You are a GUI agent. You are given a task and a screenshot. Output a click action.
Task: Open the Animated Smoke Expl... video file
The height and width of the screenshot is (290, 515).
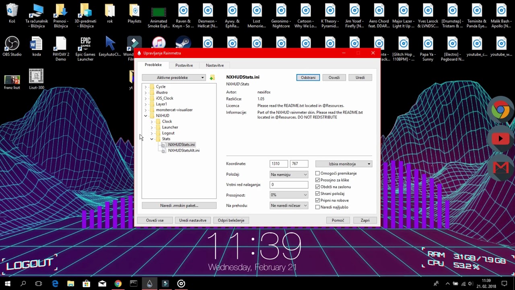(159, 16)
